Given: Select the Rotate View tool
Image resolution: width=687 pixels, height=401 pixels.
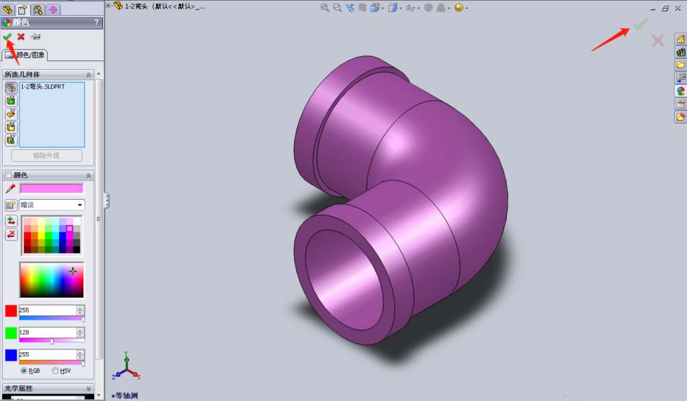Looking at the screenshot, I should click(x=350, y=7).
